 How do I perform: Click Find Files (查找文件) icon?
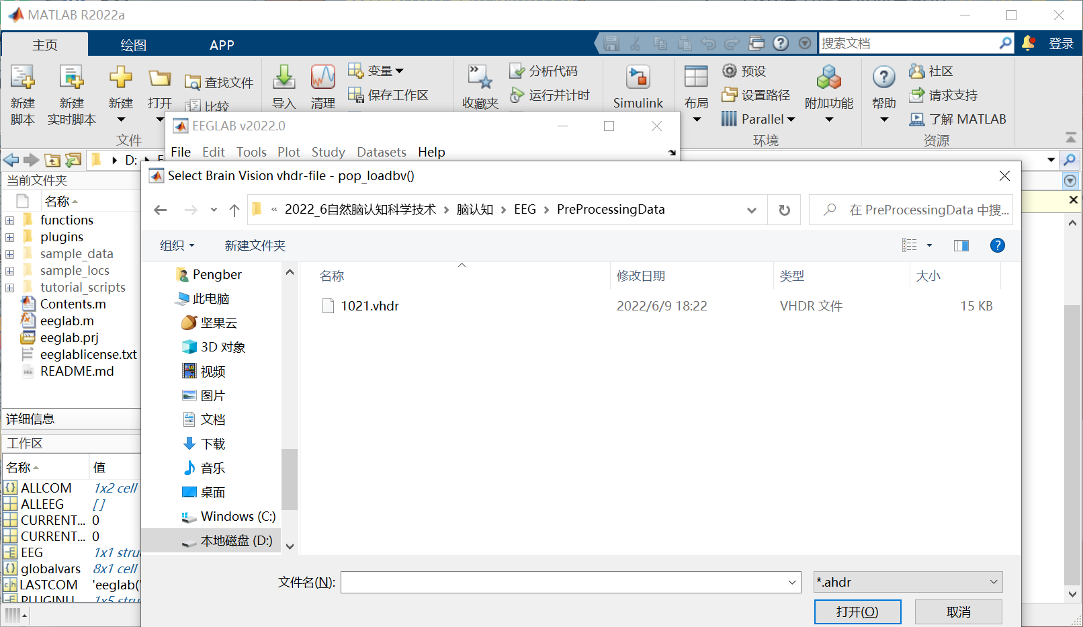click(x=193, y=83)
